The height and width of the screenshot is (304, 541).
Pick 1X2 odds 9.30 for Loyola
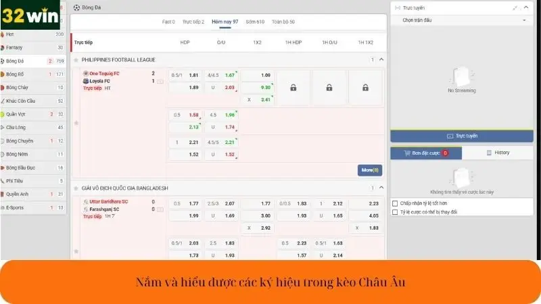[258, 88]
